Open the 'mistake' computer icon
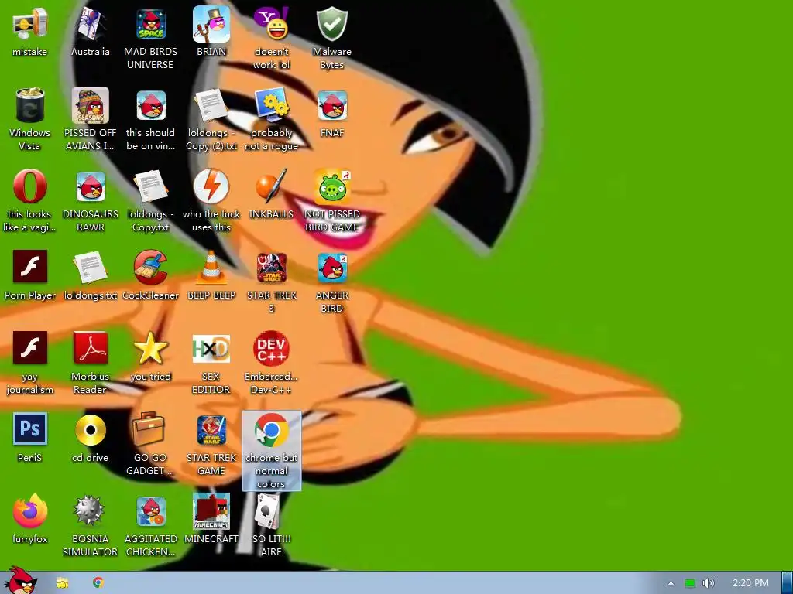793x594 pixels. (29, 24)
